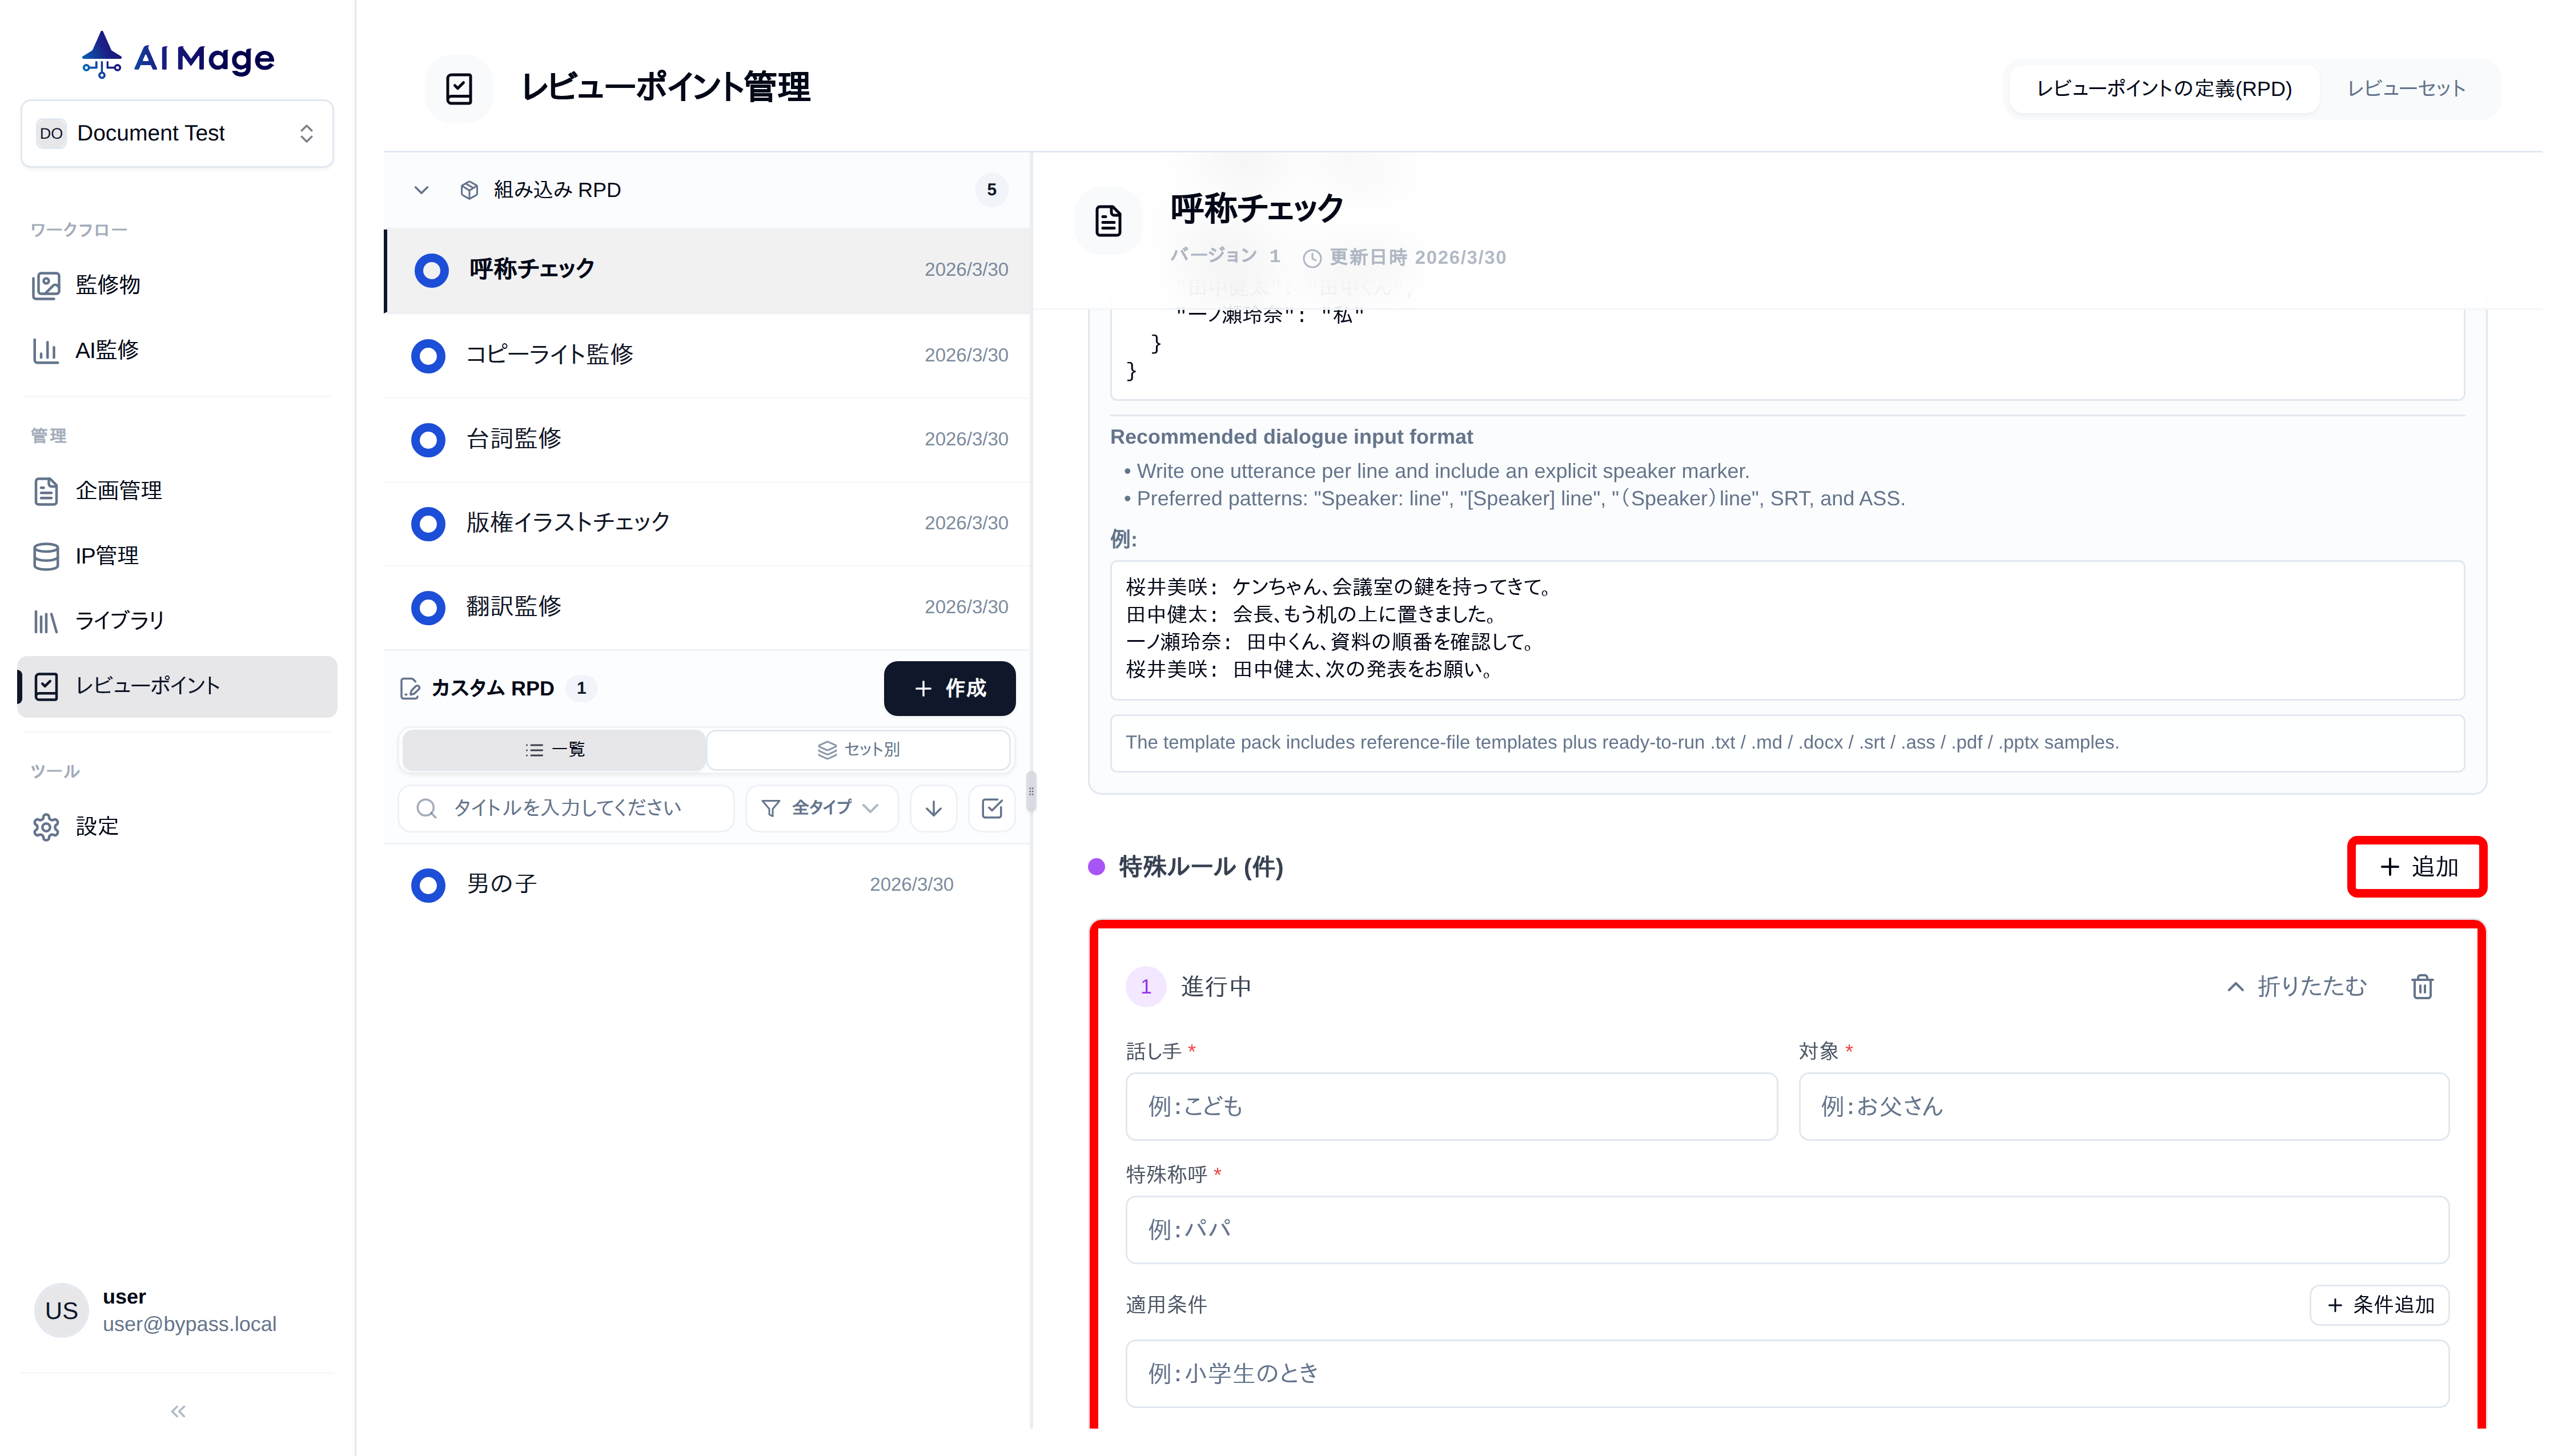Select the コピーライト監修 radio indicator
This screenshot has height=1456, width=2570.
click(x=428, y=356)
